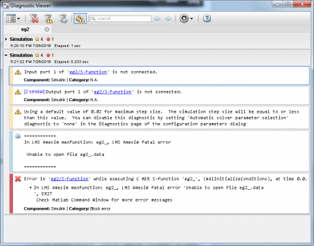The image size is (314, 246).
Task: Open the gear settings dropdown arrow
Action: coord(192,18)
